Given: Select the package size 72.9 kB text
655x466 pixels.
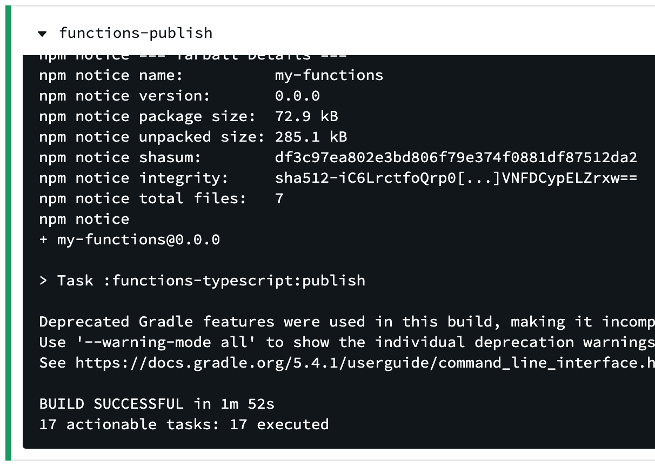Looking at the screenshot, I should [306, 116].
